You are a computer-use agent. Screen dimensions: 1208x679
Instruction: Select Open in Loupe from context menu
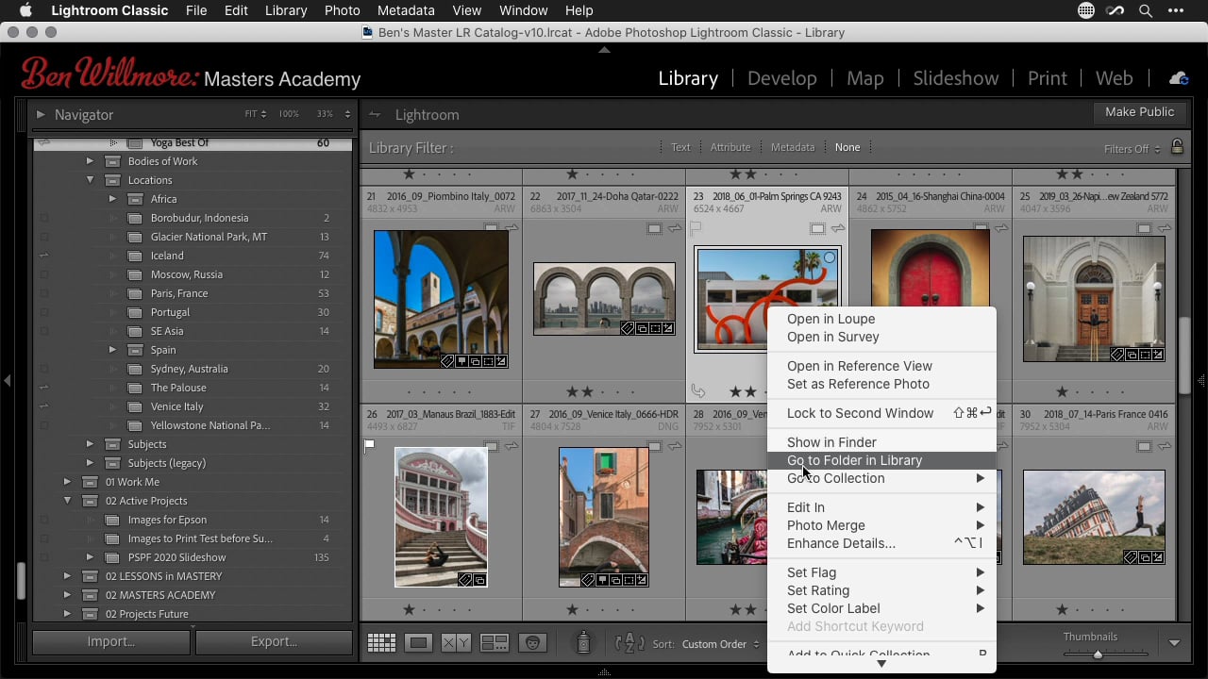[881, 319]
